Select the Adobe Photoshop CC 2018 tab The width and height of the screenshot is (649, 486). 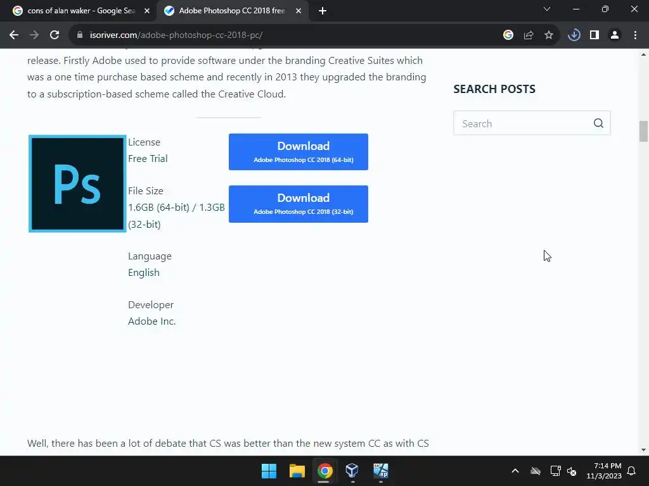point(232,11)
